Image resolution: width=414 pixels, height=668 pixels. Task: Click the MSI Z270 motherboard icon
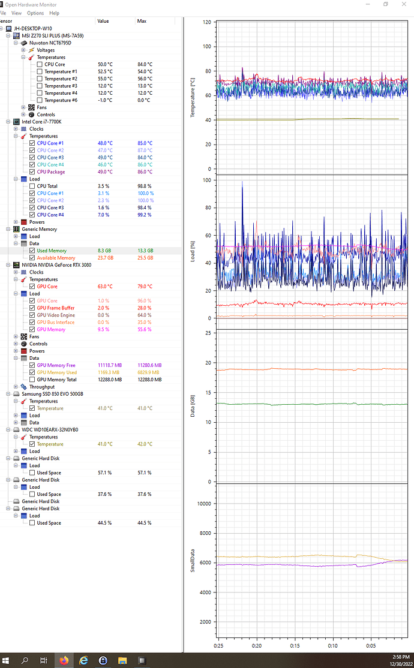16,36
